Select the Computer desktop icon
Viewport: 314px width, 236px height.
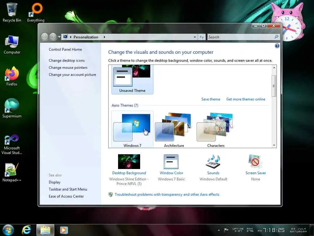point(12,45)
